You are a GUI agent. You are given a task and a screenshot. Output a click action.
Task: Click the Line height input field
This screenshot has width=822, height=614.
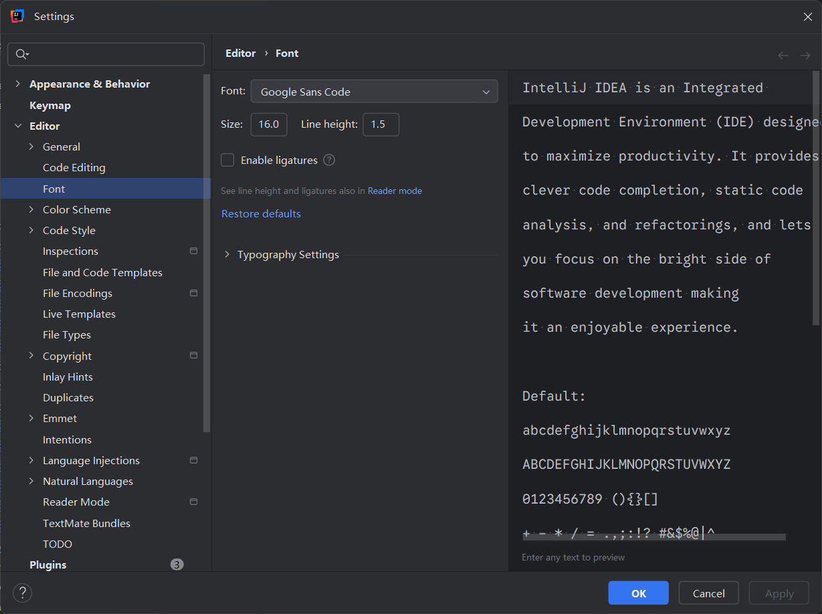coord(381,124)
